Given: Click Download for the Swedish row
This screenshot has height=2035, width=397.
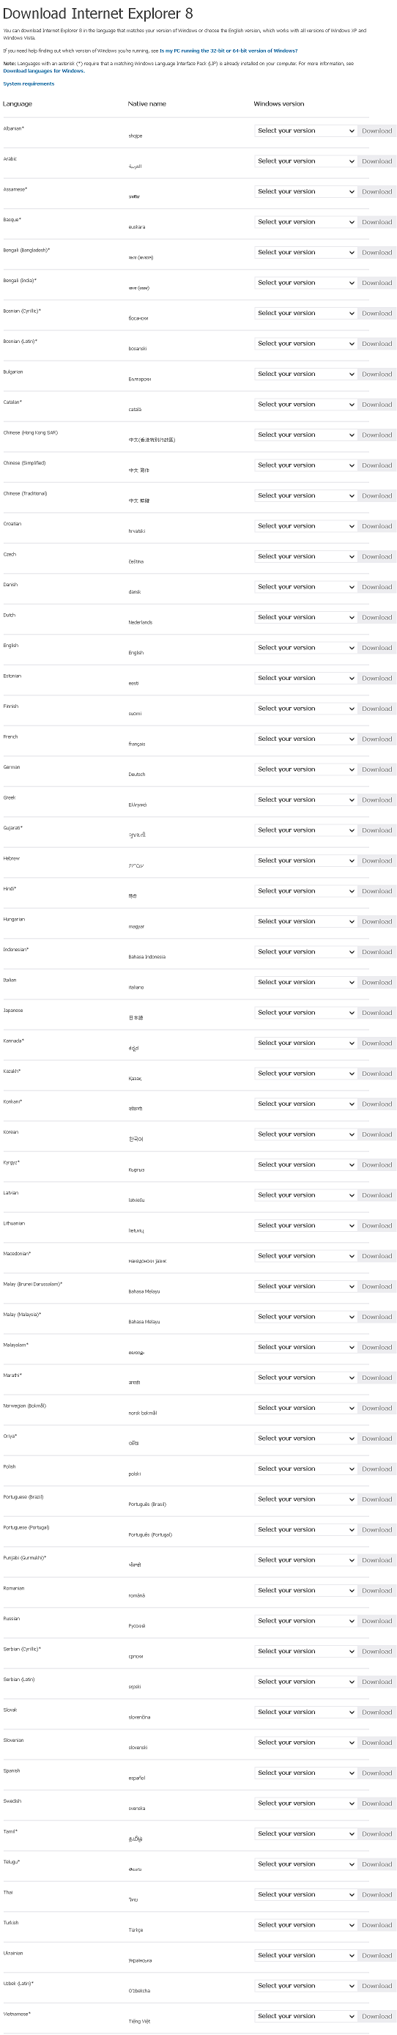Looking at the screenshot, I should (376, 1803).
